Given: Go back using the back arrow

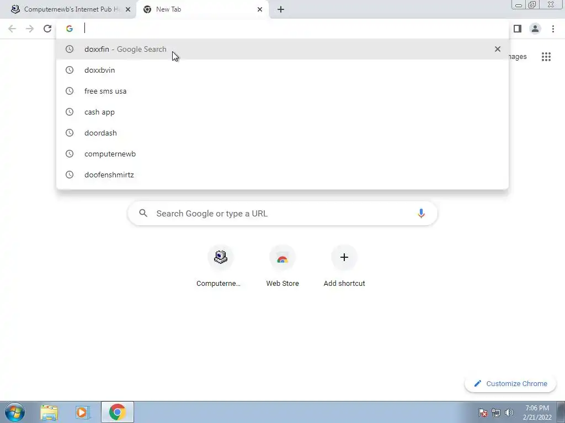Looking at the screenshot, I should point(12,29).
